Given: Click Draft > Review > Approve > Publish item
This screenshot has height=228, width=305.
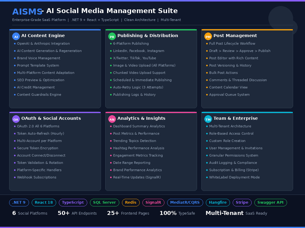Looking at the screenshot, I should click(240, 51).
